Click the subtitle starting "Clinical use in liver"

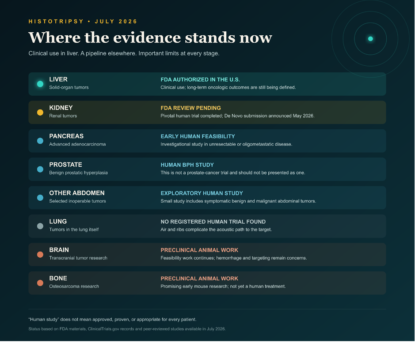click(x=124, y=53)
